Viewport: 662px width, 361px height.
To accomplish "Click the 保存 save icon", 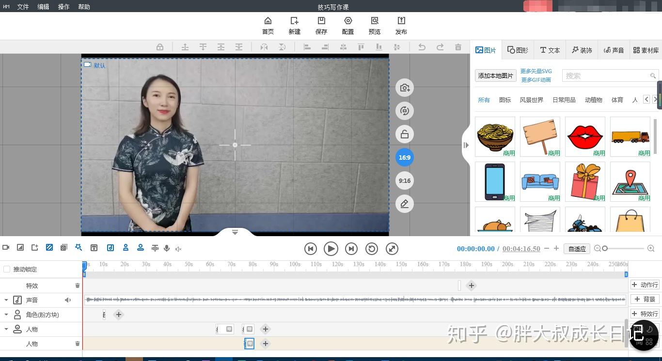I will point(321,21).
